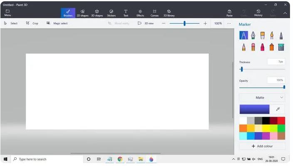
Task: Select the Pixel pen brush
Action: click(x=281, y=35)
